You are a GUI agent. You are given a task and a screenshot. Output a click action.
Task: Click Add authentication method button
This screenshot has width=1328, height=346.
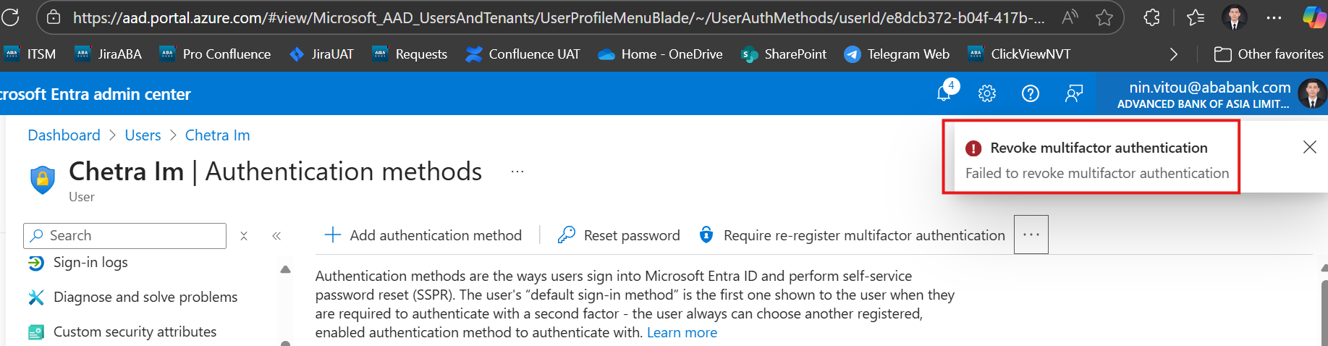(423, 235)
